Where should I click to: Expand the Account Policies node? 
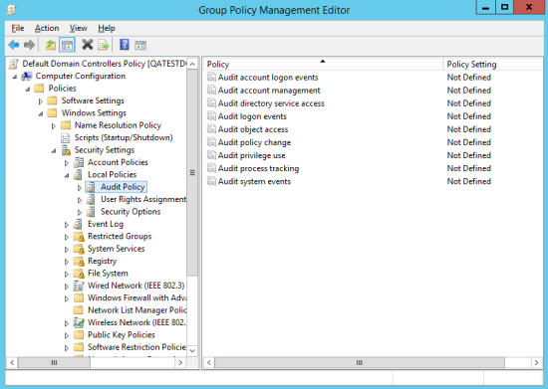point(67,163)
